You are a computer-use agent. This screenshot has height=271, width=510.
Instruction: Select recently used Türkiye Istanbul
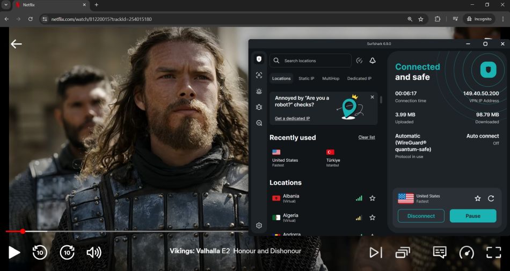click(x=333, y=158)
